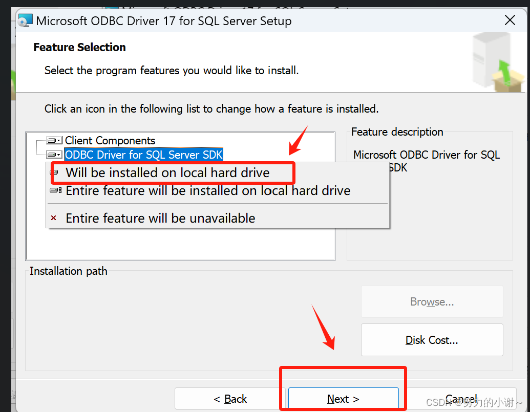Click the Microsoft ODBC Driver for SQL description text
Image resolution: width=530 pixels, height=412 pixels.
pos(427,161)
